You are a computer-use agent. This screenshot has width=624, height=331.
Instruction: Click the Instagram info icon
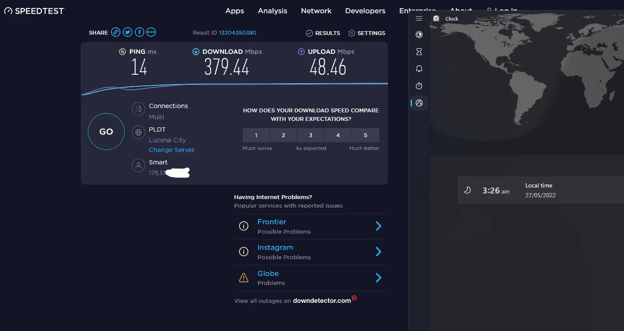(x=244, y=252)
